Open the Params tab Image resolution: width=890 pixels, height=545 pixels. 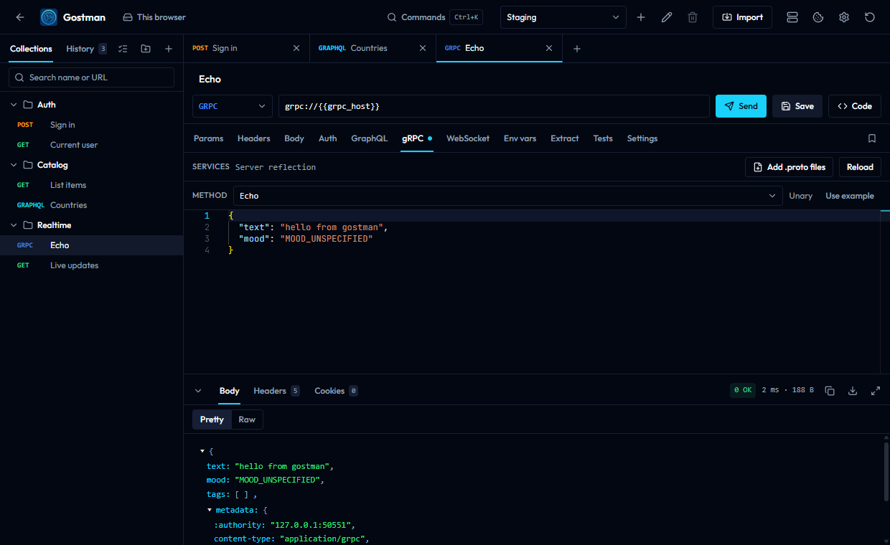click(209, 138)
